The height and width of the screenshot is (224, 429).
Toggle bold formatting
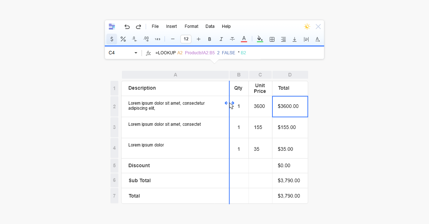[x=210, y=39]
